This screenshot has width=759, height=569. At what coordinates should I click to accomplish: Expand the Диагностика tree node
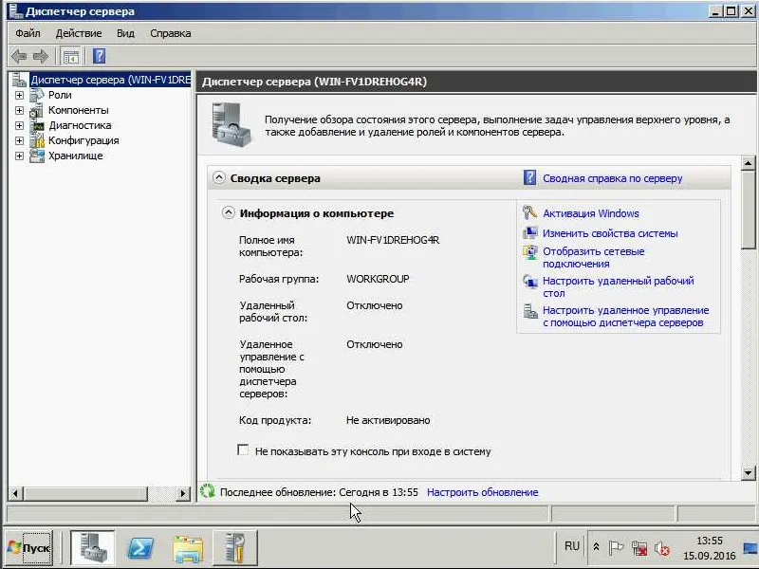click(x=19, y=126)
